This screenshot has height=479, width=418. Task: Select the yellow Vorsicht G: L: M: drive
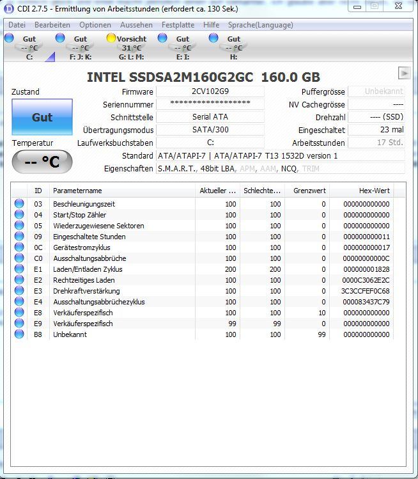point(111,38)
